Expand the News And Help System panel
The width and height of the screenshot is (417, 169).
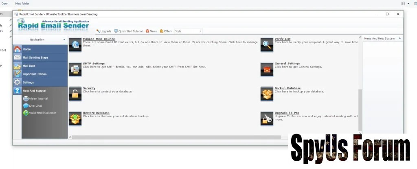click(399, 38)
